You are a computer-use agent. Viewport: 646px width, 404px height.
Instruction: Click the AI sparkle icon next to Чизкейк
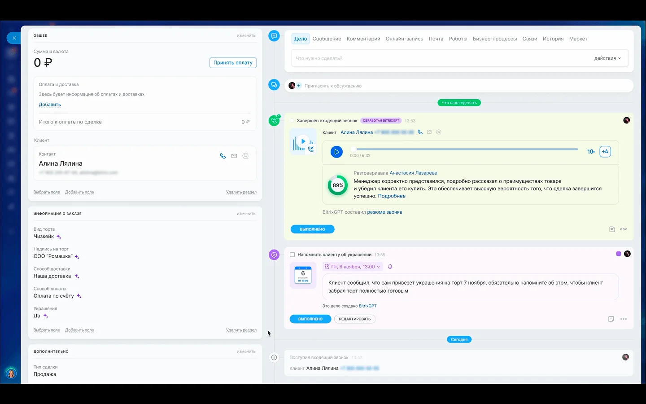tap(59, 237)
